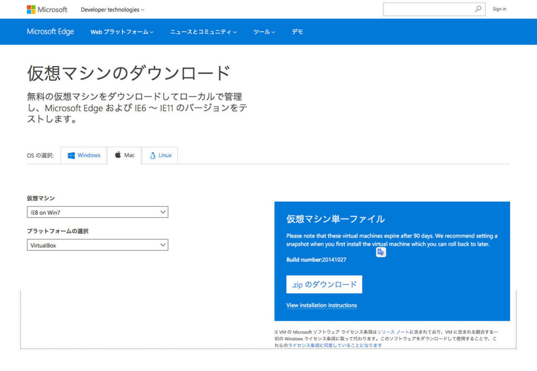
Task: Select the Mac OS tab
Action: (124, 156)
